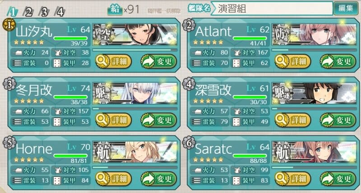Open 詳細 details for 山汐丸
Screen dimensions: 361x193
pyautogui.click(x=113, y=61)
